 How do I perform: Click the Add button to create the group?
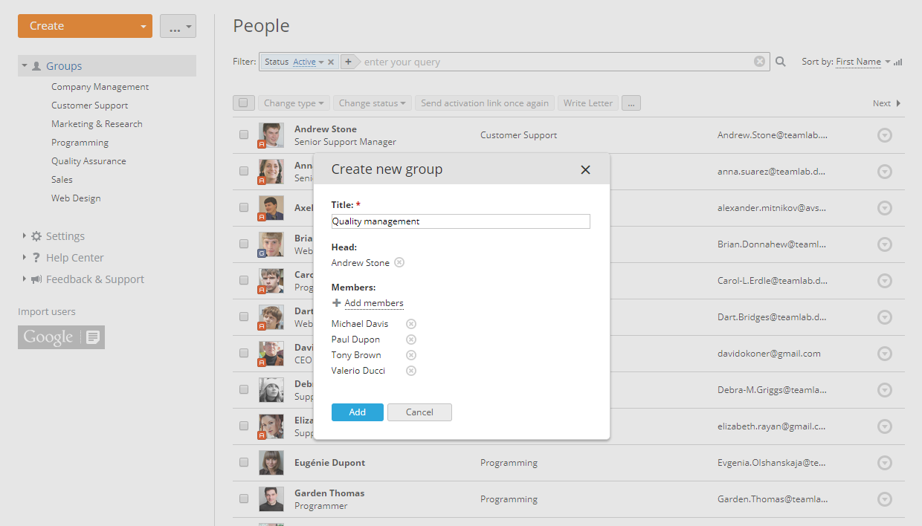pyautogui.click(x=357, y=412)
